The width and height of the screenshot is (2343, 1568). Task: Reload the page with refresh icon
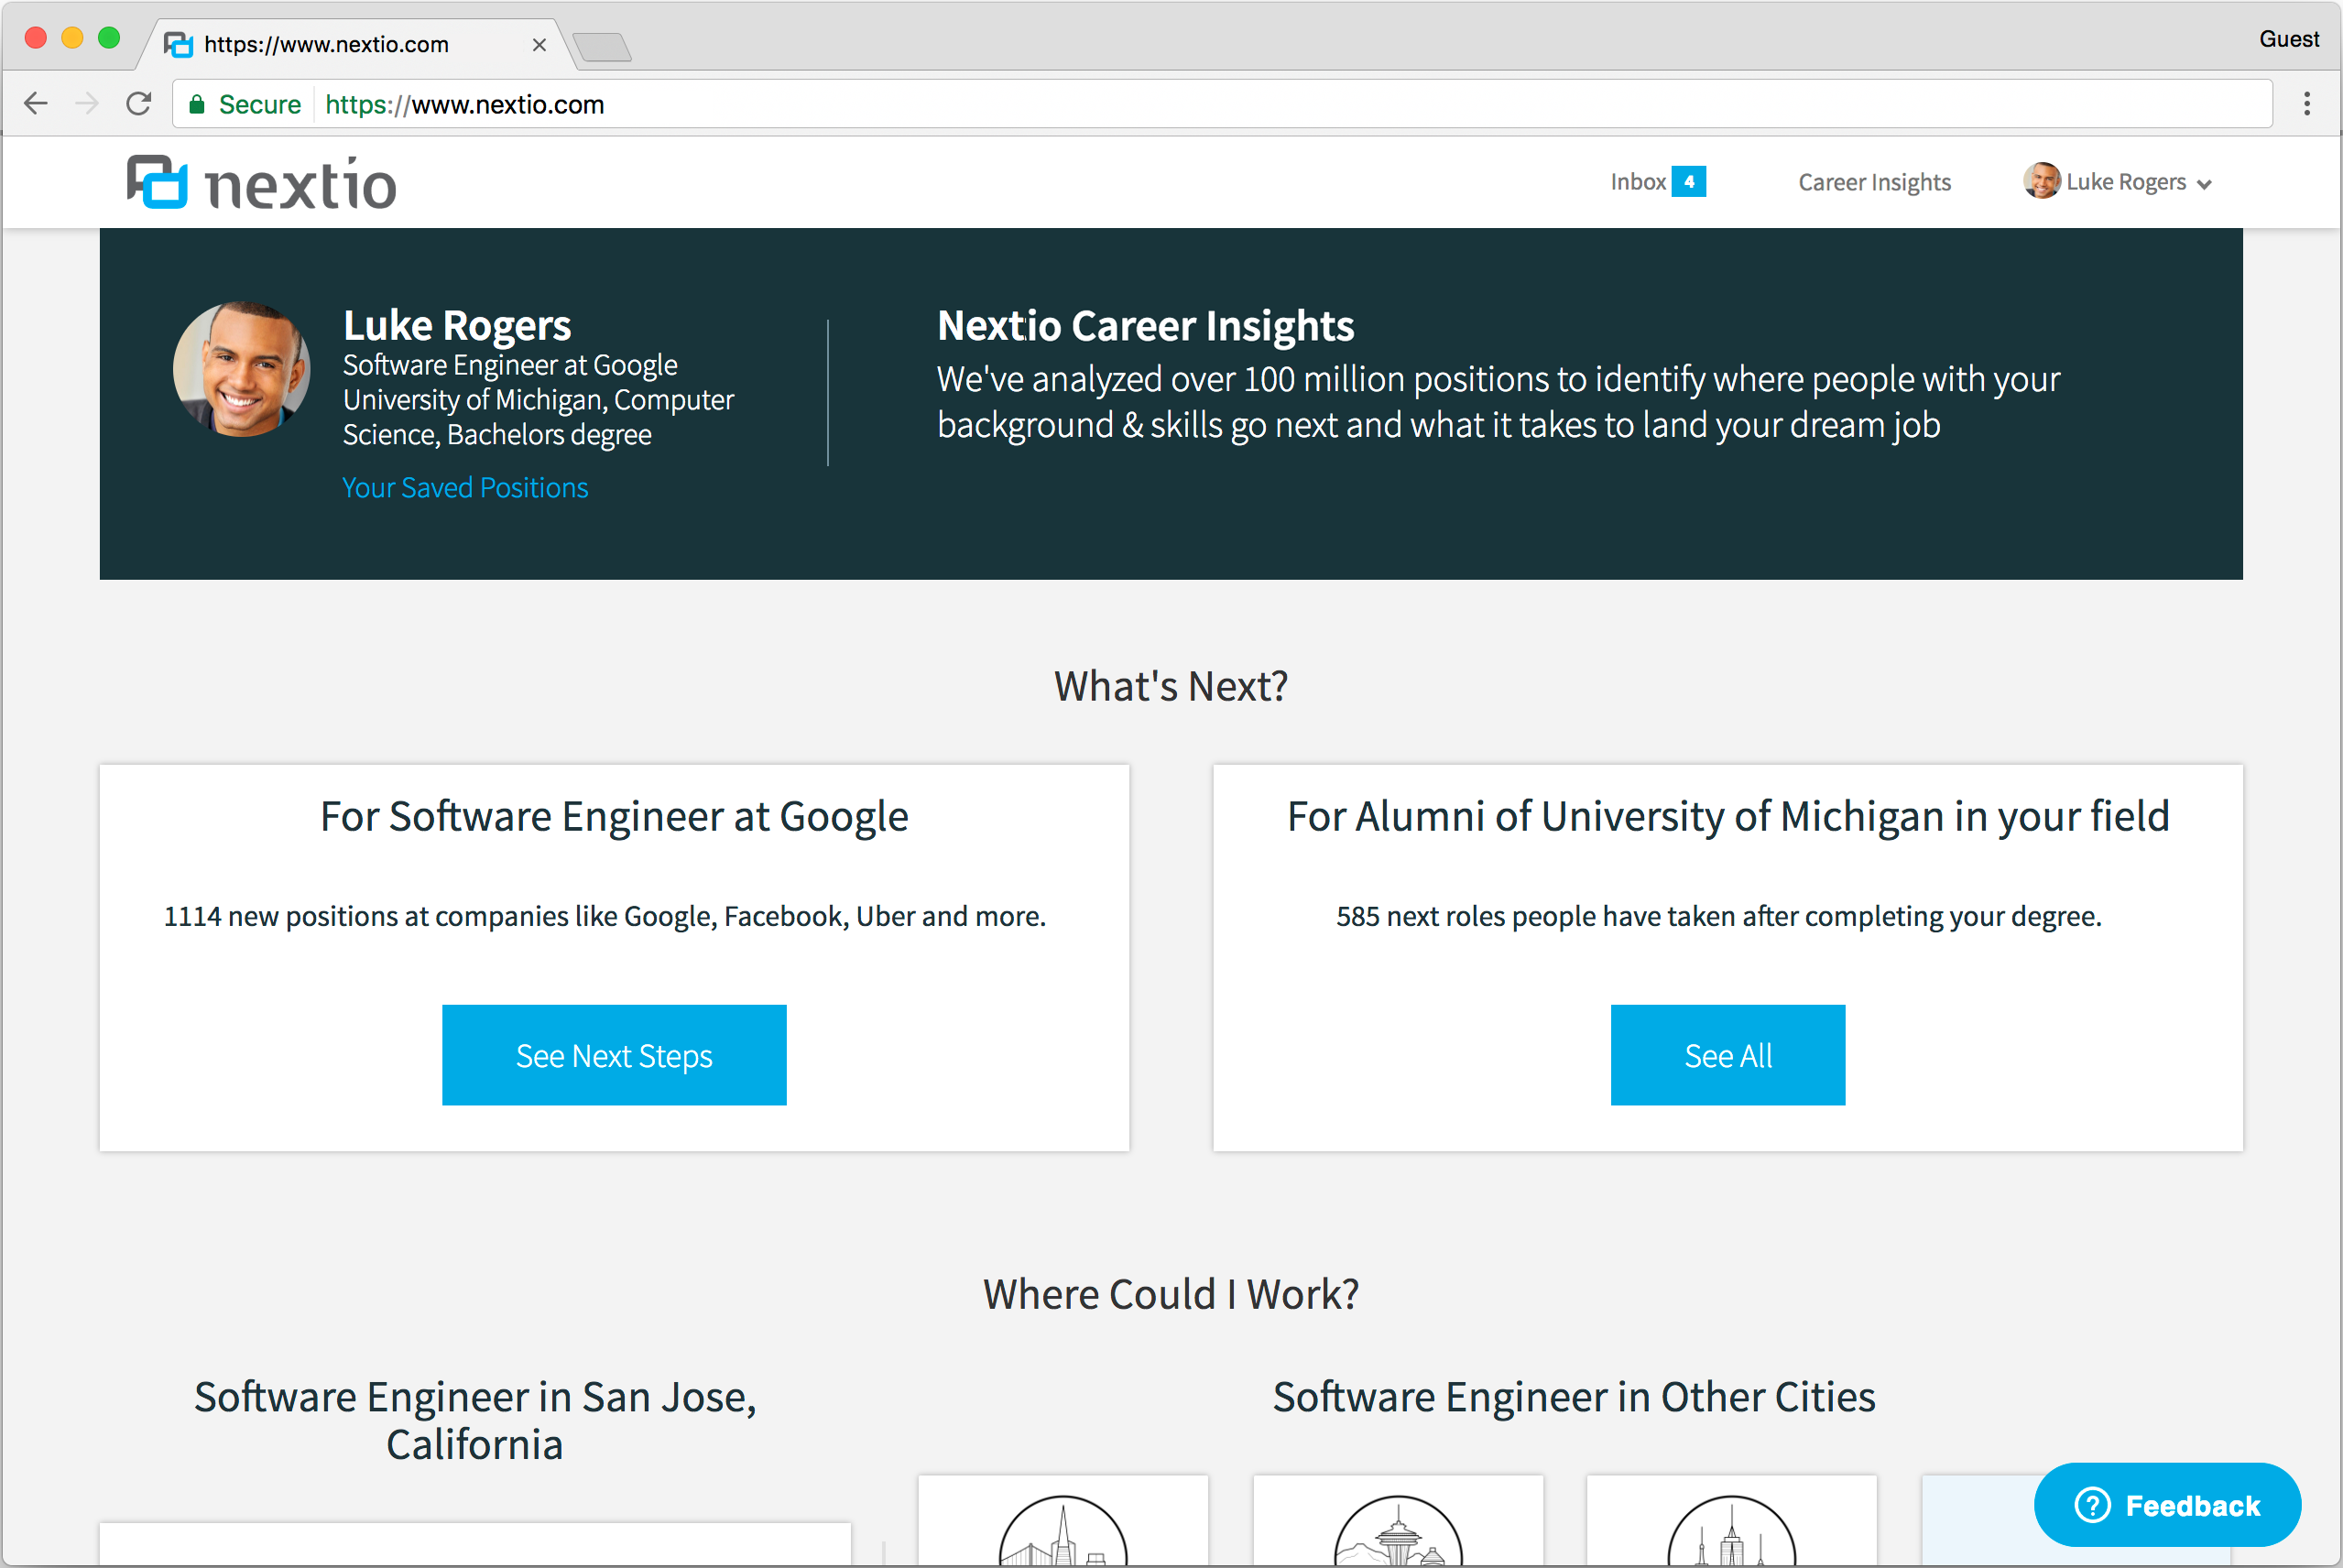click(139, 104)
